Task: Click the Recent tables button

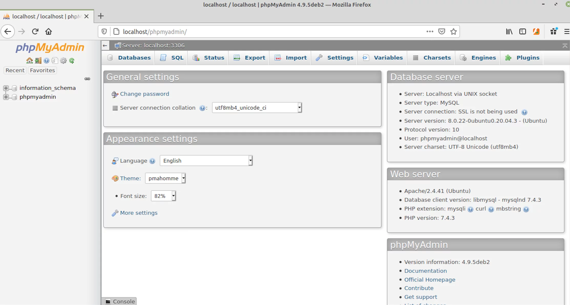Action: coord(15,70)
